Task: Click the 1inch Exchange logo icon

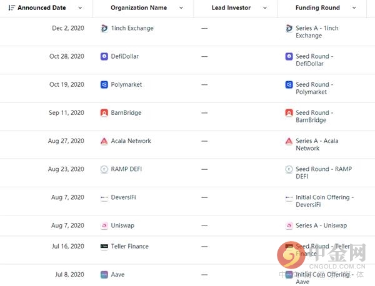Action: [104, 28]
